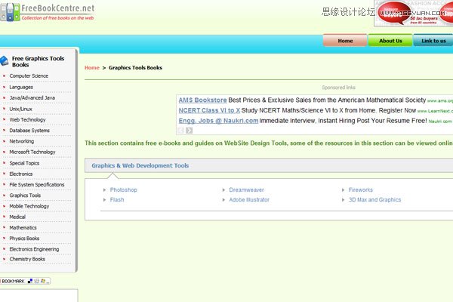Open the Adobe Illustrator books link
This screenshot has height=302, width=453.
(249, 199)
